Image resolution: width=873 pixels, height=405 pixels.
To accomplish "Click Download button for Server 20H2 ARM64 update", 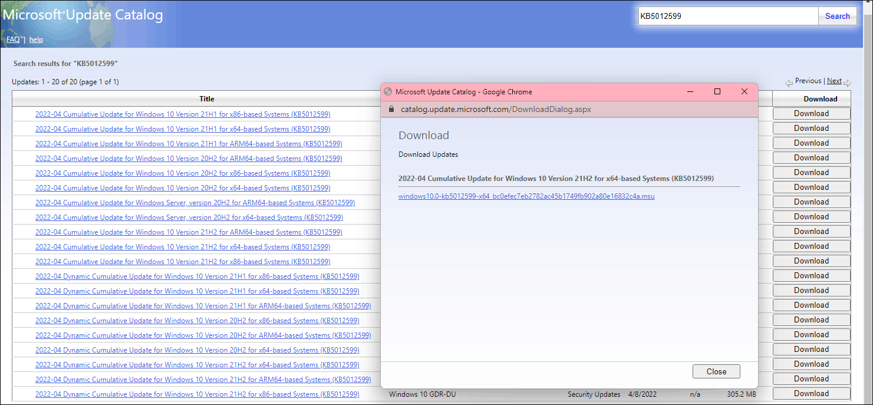I will pos(811,202).
